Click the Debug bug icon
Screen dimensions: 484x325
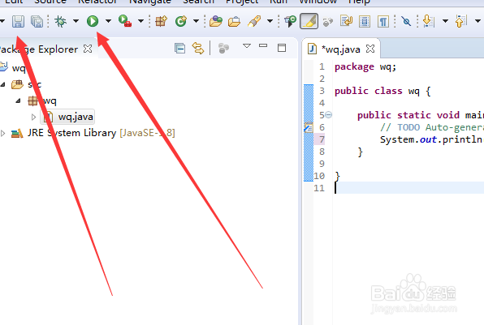(60, 21)
